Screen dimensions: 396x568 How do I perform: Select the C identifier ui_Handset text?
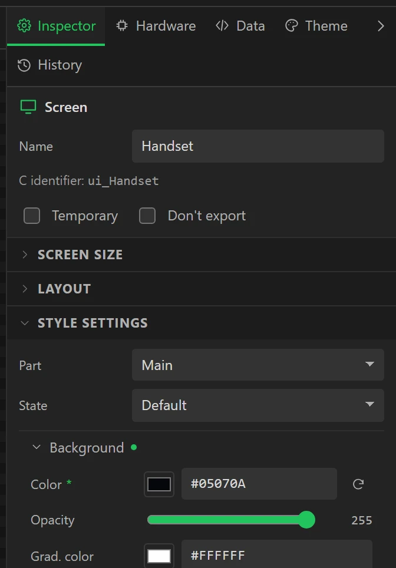coord(123,181)
